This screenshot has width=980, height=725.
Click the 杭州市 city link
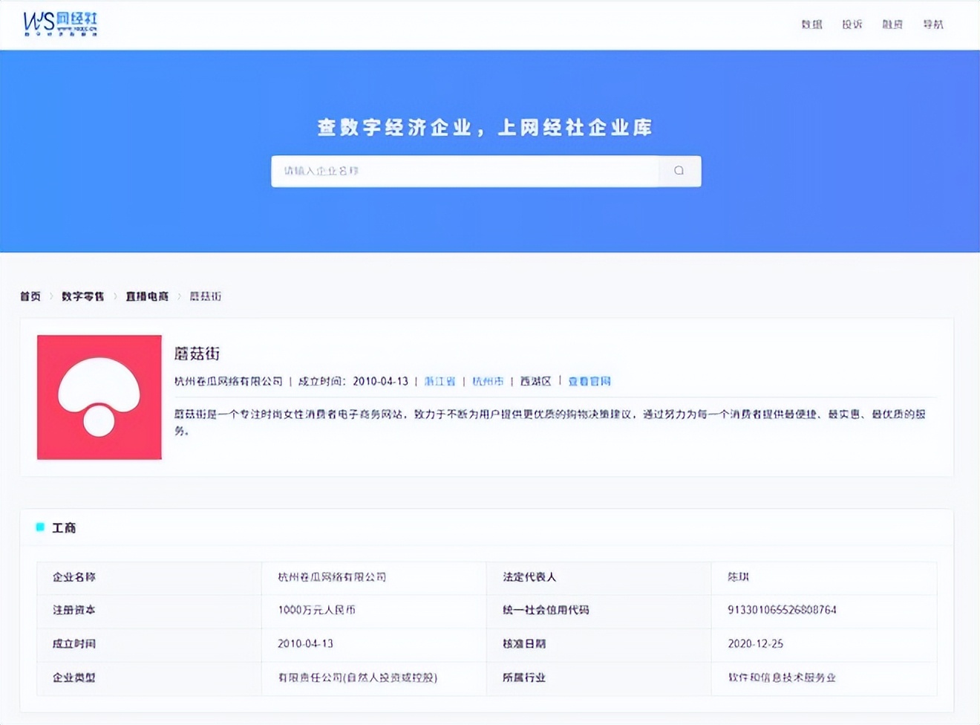[x=488, y=381]
